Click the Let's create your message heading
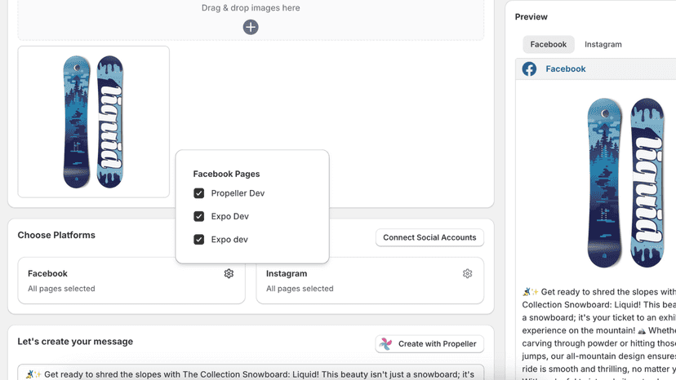Viewport: 676px width, 380px height. [x=75, y=342]
